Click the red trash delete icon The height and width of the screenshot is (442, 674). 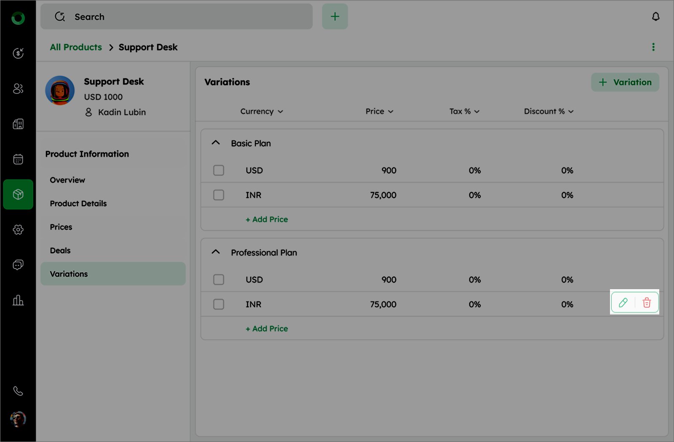[x=647, y=302]
